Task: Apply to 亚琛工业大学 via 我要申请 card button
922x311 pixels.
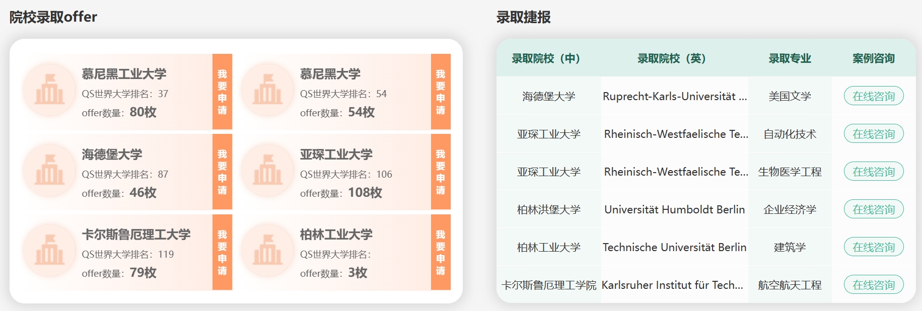Action: (x=441, y=172)
